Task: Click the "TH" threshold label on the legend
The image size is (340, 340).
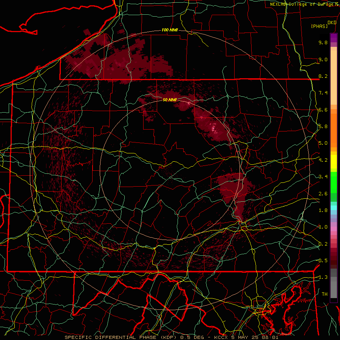Action: coord(325,294)
